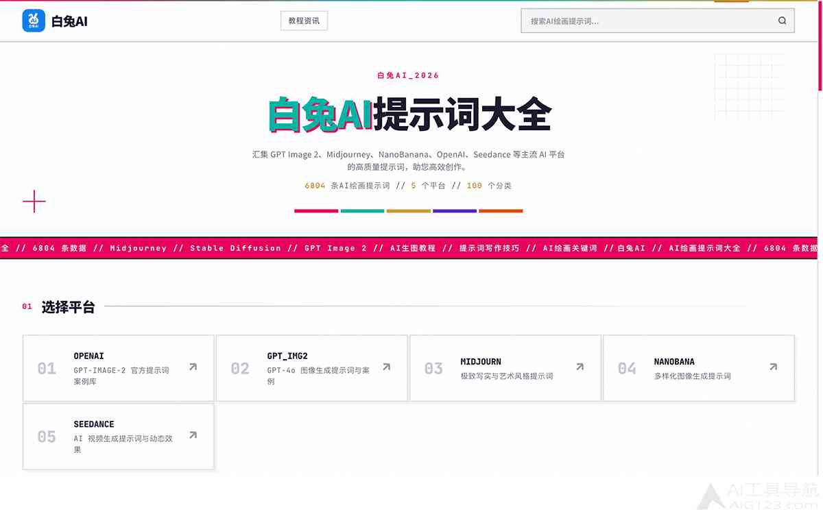
Task: Open the MIDJOURN platform card
Action: (x=505, y=368)
